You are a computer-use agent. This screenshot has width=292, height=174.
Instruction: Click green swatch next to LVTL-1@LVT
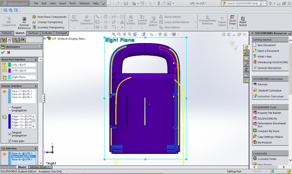[x=9, y=65]
